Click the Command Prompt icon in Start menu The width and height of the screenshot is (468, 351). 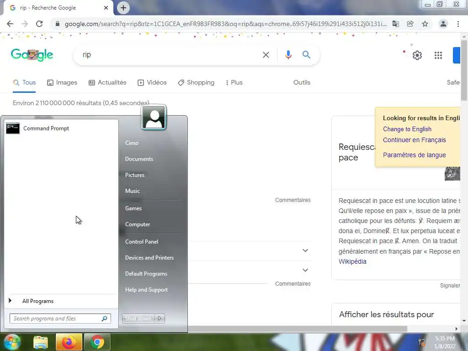[x=13, y=128]
